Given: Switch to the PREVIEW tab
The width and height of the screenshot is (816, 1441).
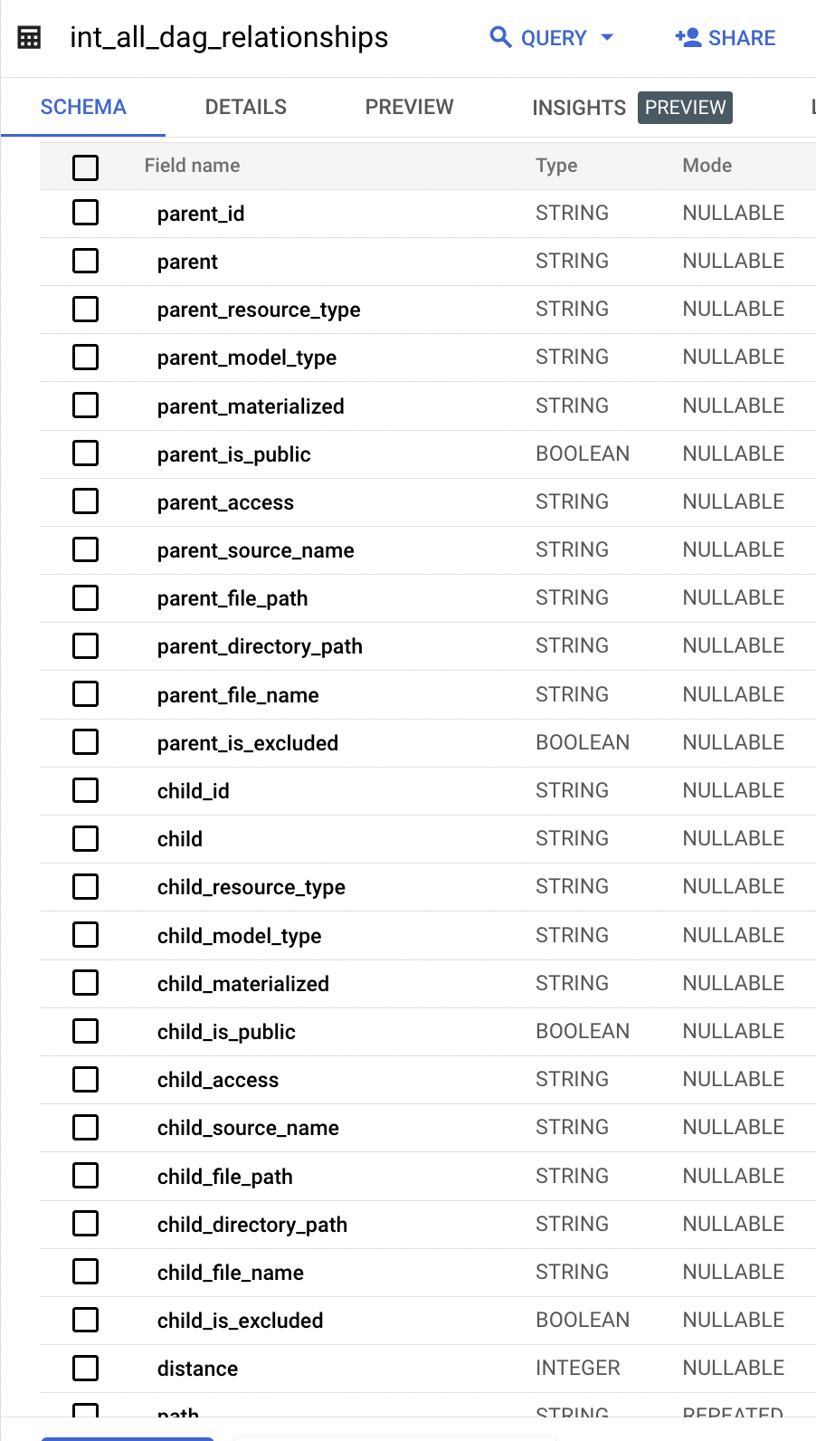Looking at the screenshot, I should click(x=409, y=107).
